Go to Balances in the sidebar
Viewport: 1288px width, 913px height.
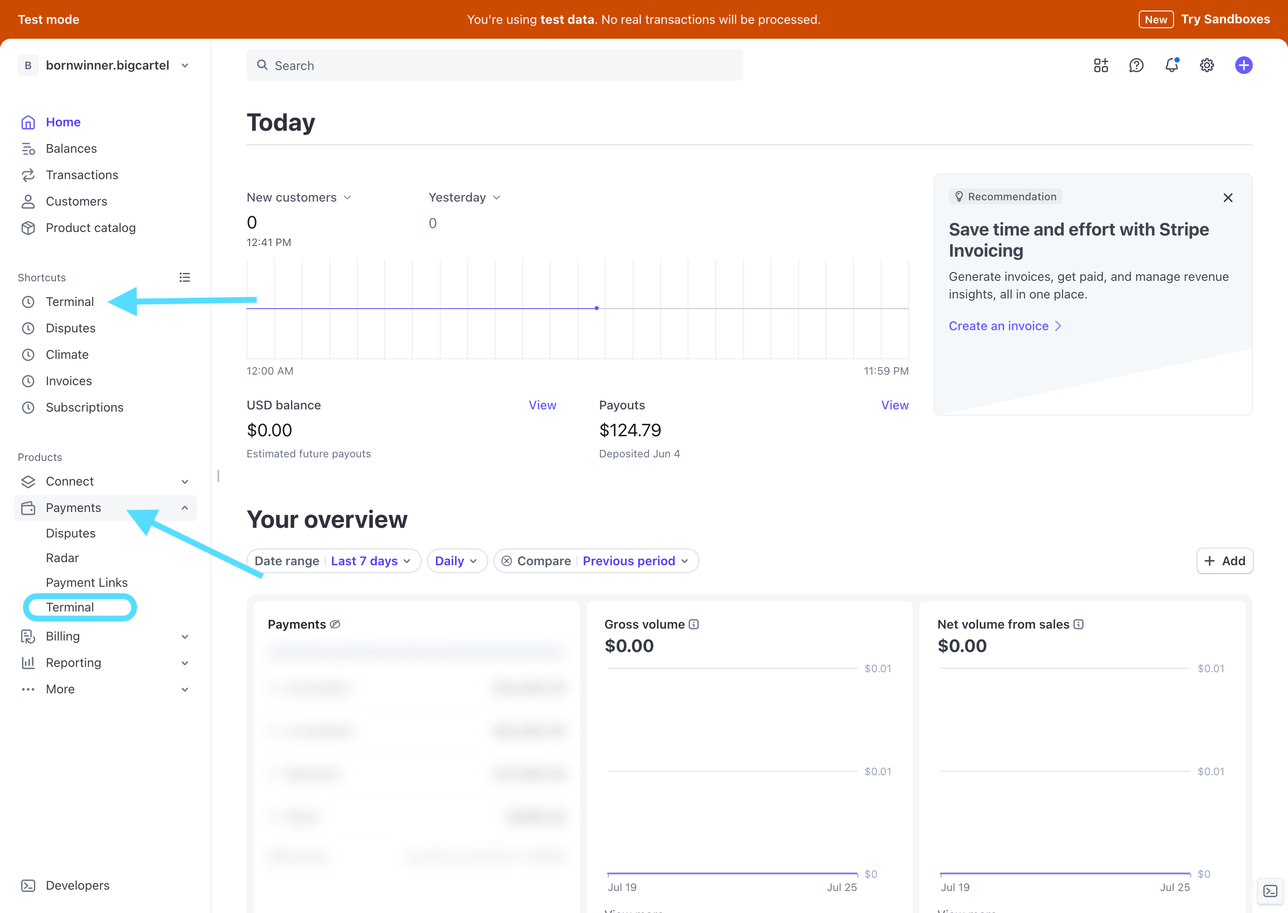(71, 148)
